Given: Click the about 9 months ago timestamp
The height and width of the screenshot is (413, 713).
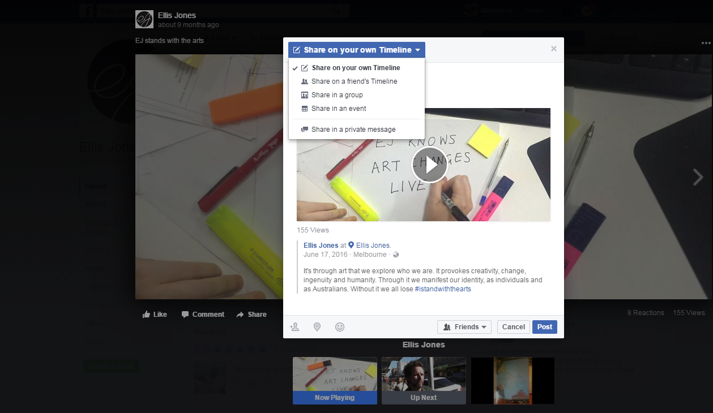Looking at the screenshot, I should 189,25.
